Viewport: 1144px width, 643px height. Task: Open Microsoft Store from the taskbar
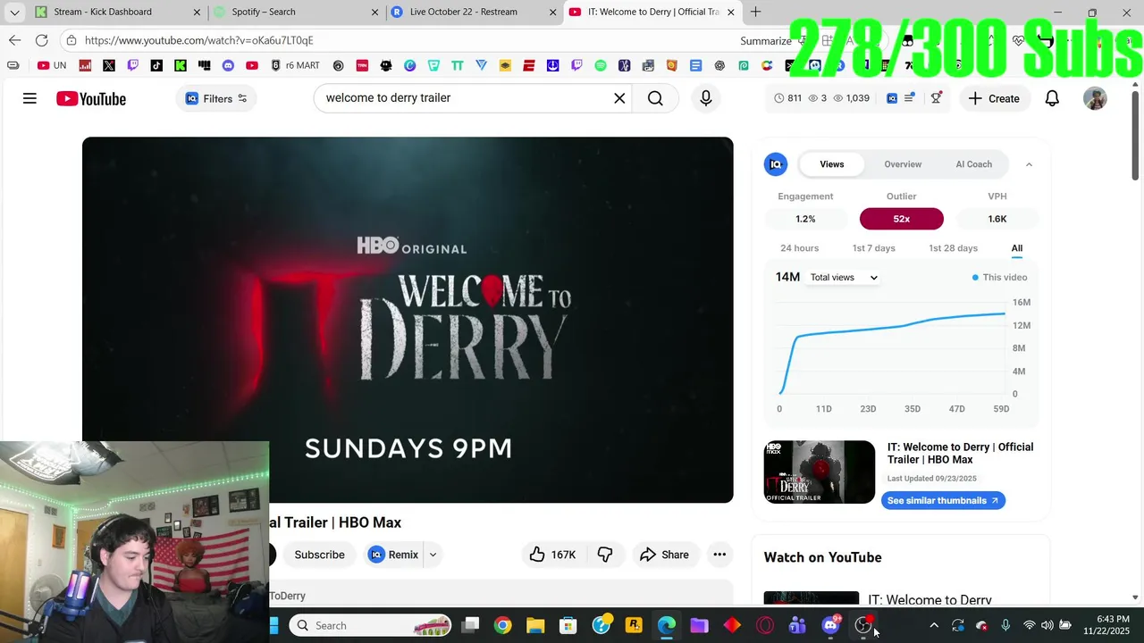568,625
